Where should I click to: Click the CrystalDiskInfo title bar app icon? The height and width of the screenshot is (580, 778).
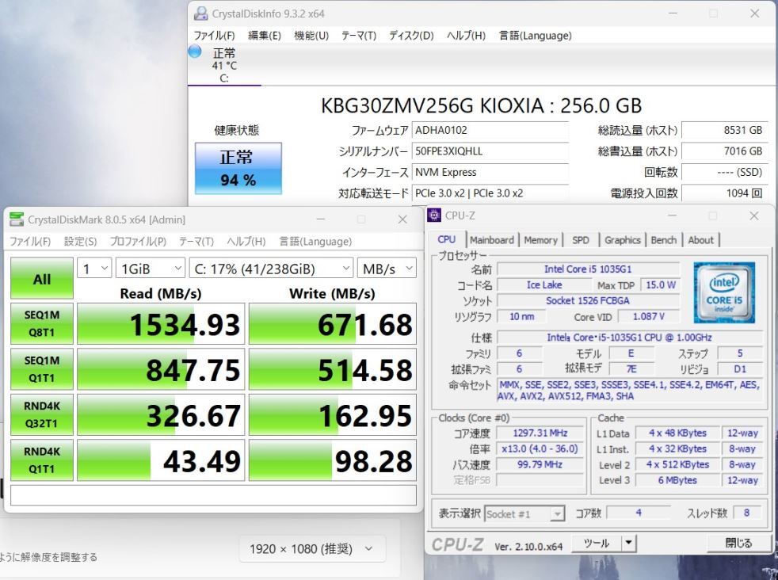coord(200,14)
